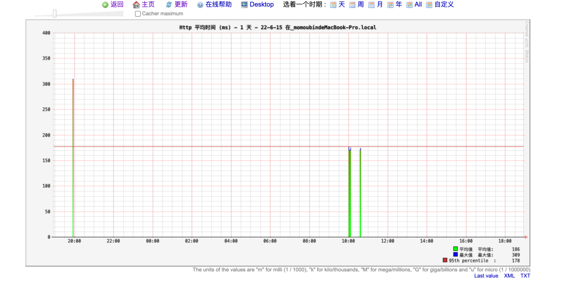Image resolution: width=561 pixels, height=288 pixels.
Task: Open the Desktop link
Action: click(x=261, y=4)
